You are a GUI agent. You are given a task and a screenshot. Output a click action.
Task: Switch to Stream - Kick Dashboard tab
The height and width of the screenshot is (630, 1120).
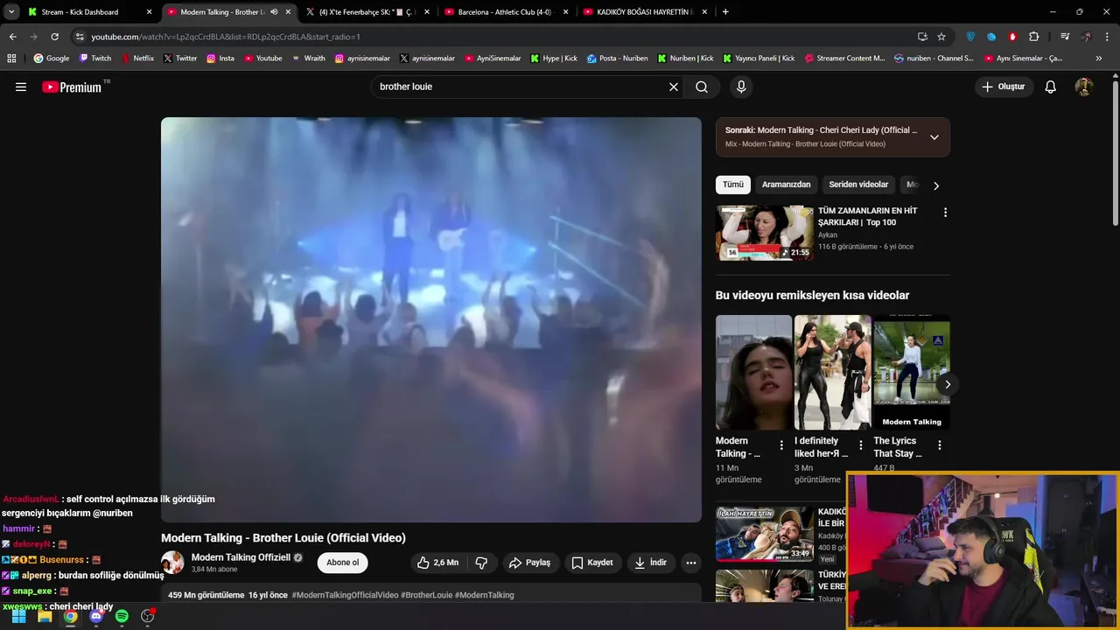coord(89,12)
